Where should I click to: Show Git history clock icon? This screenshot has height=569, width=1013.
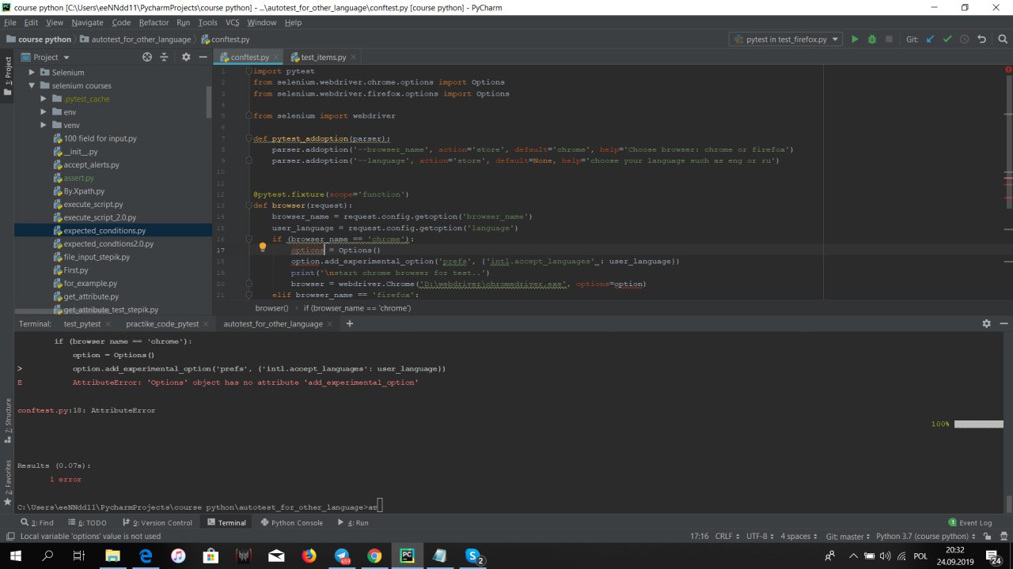[x=964, y=39]
